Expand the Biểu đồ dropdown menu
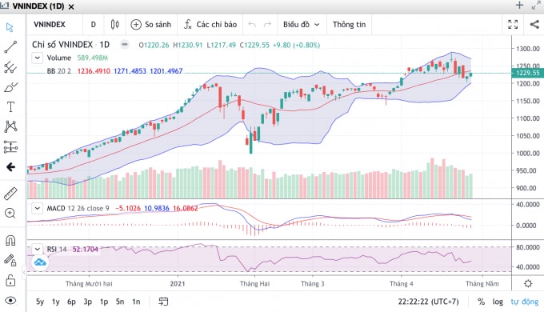The image size is (544, 312). (x=301, y=24)
